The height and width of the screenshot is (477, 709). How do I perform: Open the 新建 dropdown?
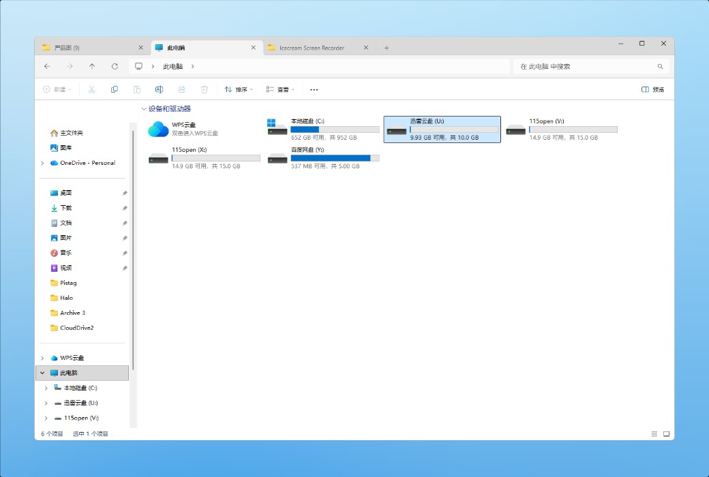tap(57, 89)
